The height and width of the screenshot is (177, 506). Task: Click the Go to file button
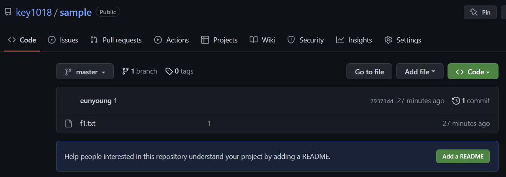click(x=369, y=72)
